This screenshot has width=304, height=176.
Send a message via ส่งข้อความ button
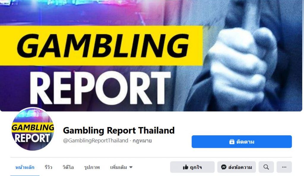click(x=237, y=167)
